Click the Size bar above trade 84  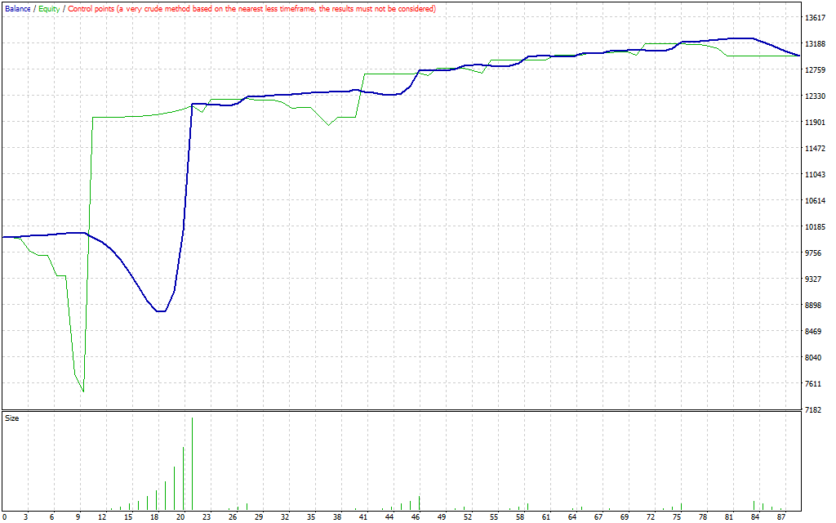[x=754, y=505]
